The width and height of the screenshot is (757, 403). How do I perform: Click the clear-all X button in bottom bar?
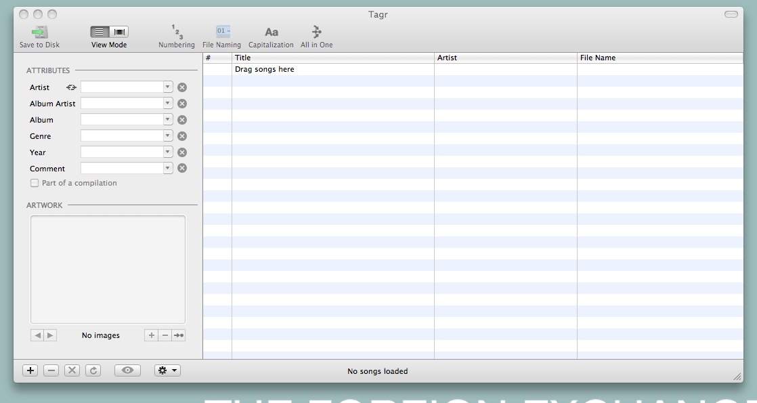click(72, 370)
